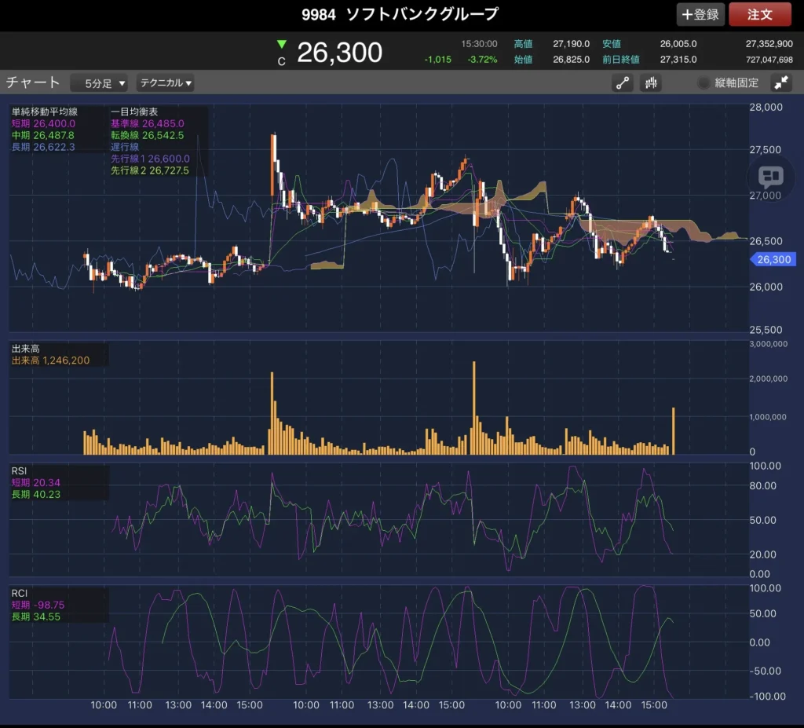Collapse the chart with the shrink arrows icon
Screen dimensions: 804x728
[781, 83]
